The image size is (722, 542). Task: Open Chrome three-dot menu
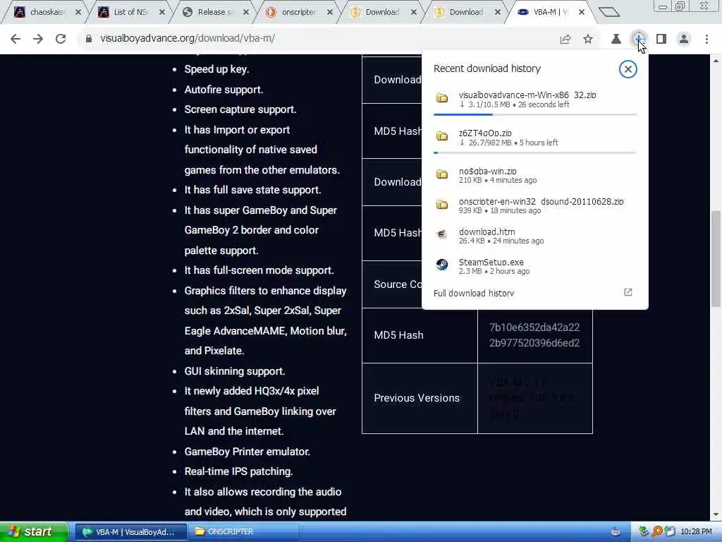pyautogui.click(x=706, y=40)
